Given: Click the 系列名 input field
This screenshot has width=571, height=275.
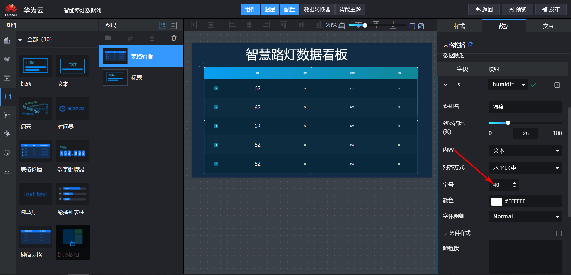Looking at the screenshot, I should pyautogui.click(x=525, y=107).
